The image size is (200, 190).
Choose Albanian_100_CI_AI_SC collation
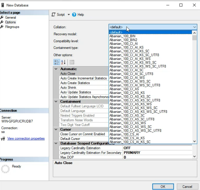150,70
